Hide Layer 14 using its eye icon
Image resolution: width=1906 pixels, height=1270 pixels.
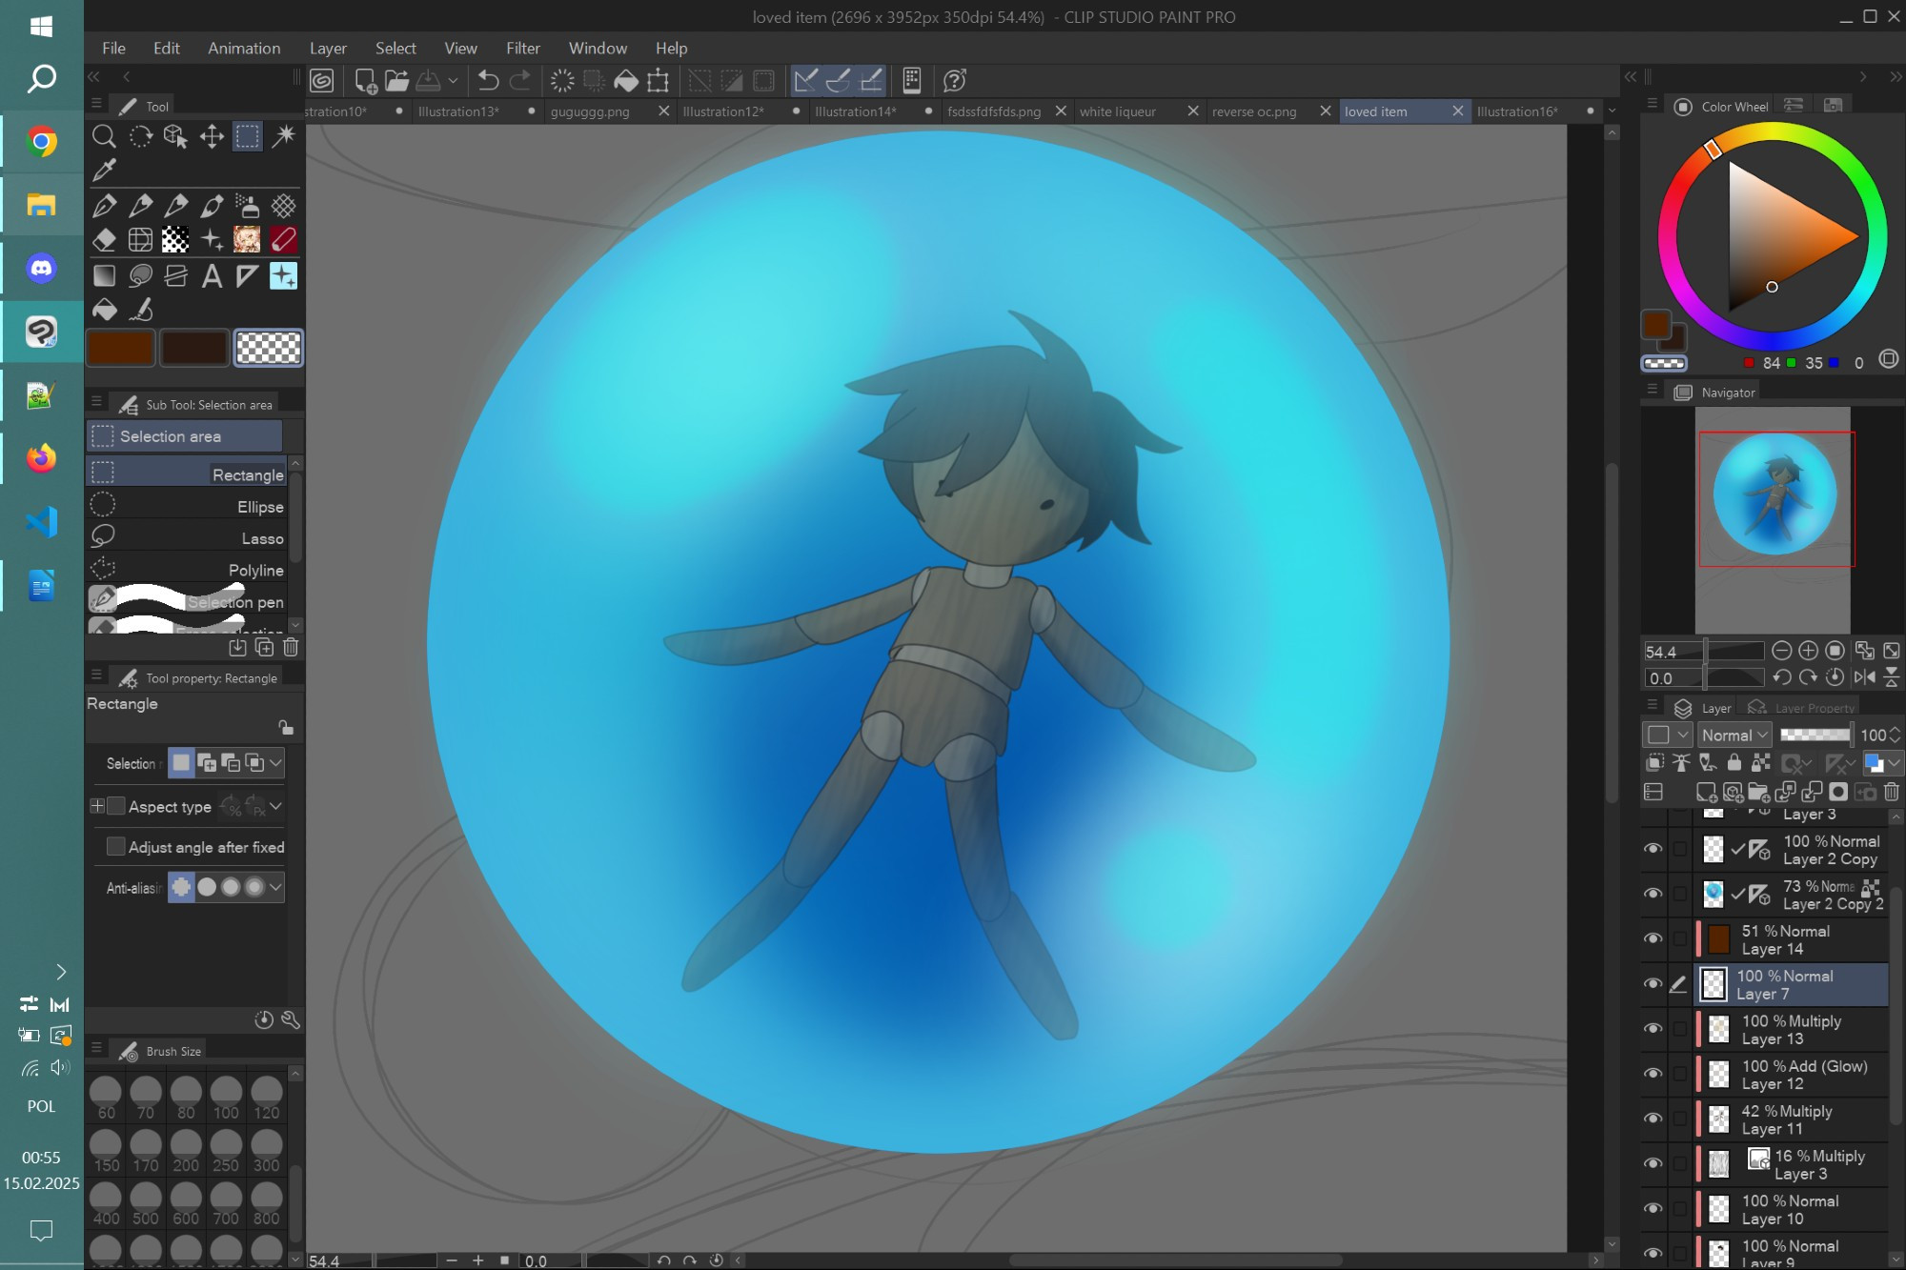(x=1653, y=938)
